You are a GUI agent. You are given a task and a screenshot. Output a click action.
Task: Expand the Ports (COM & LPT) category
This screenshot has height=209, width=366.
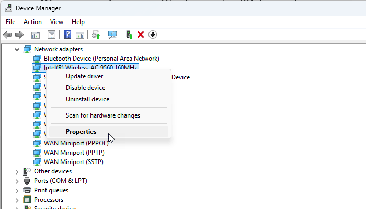click(17, 181)
